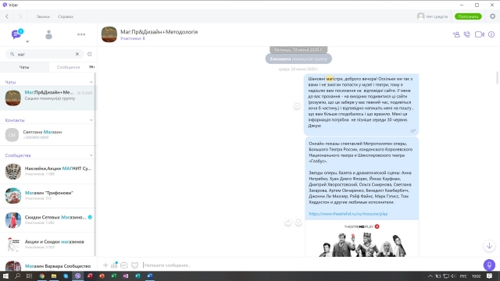Record a voice message microphone

(x=489, y=265)
